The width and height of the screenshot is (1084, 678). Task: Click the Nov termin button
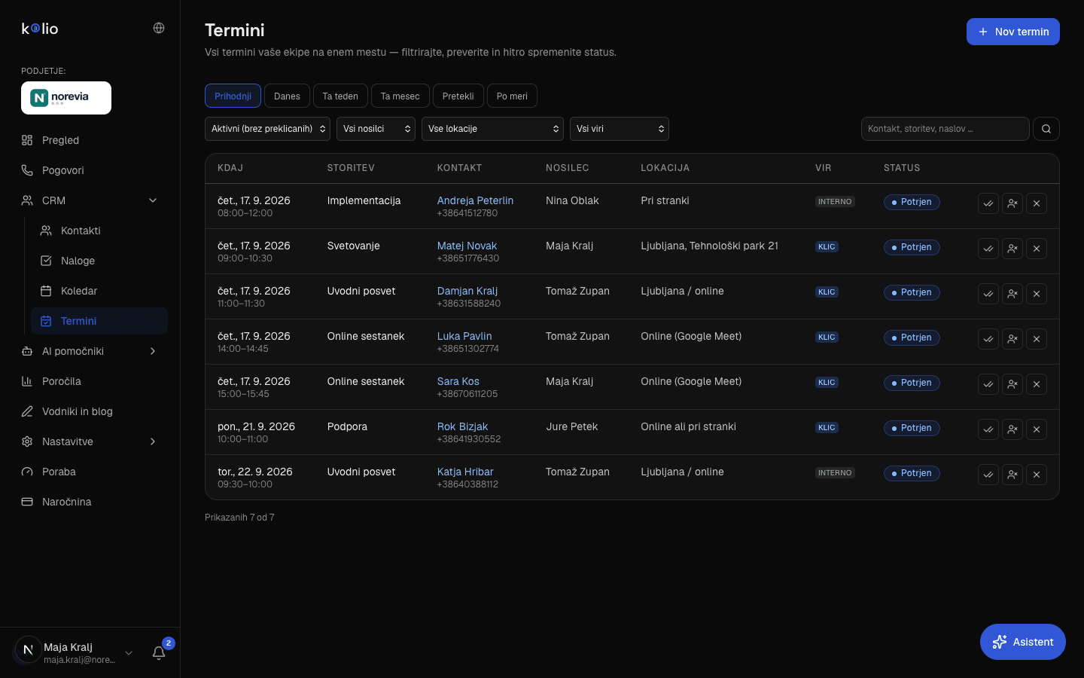pyautogui.click(x=1013, y=32)
